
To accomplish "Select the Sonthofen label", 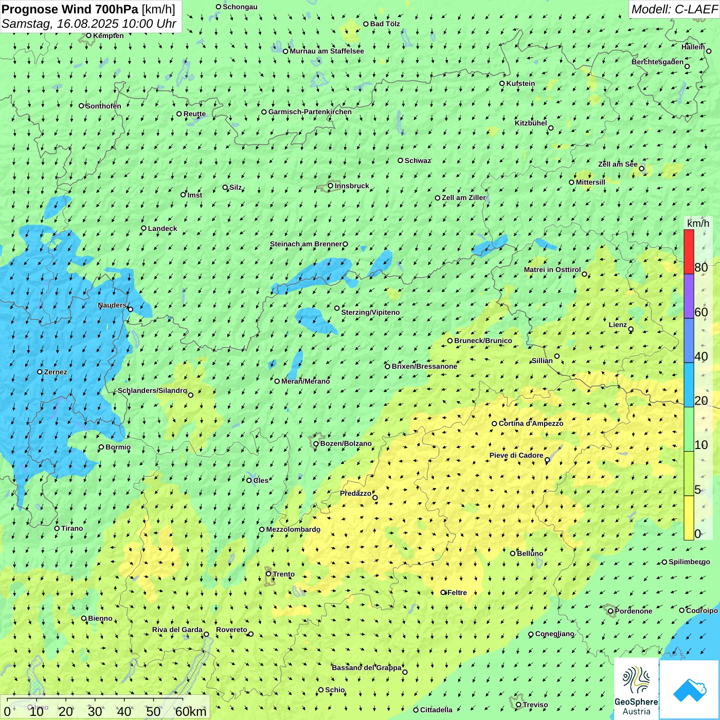I will coord(103,106).
